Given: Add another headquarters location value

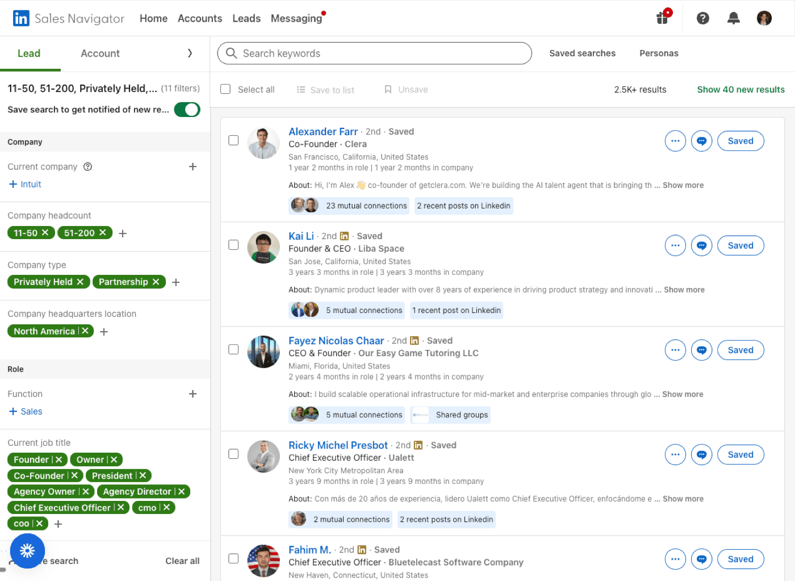Looking at the screenshot, I should click(104, 332).
